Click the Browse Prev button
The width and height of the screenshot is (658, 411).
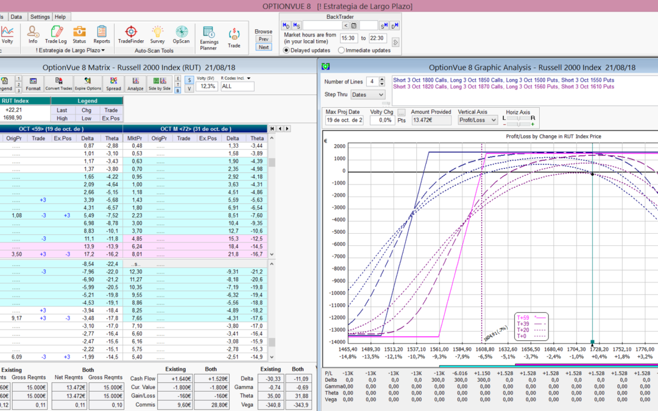pyautogui.click(x=264, y=39)
